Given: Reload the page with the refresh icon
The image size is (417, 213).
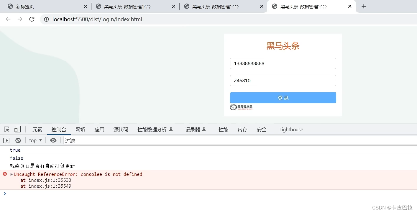Looking at the screenshot, I should (32, 19).
